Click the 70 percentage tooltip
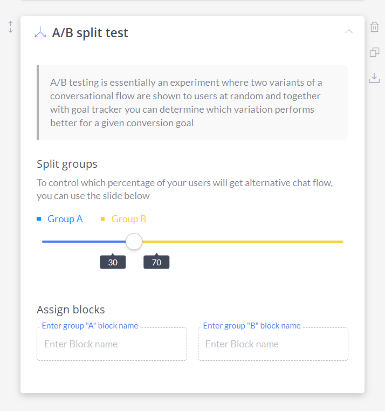 (156, 262)
